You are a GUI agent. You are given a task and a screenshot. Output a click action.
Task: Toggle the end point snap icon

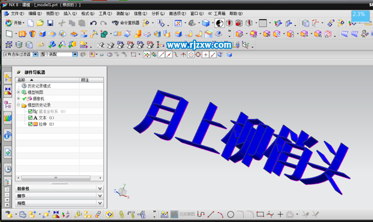(161, 55)
